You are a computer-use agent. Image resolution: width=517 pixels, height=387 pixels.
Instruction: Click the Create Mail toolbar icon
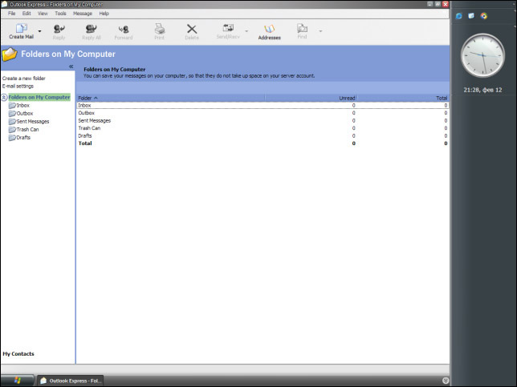point(22,28)
